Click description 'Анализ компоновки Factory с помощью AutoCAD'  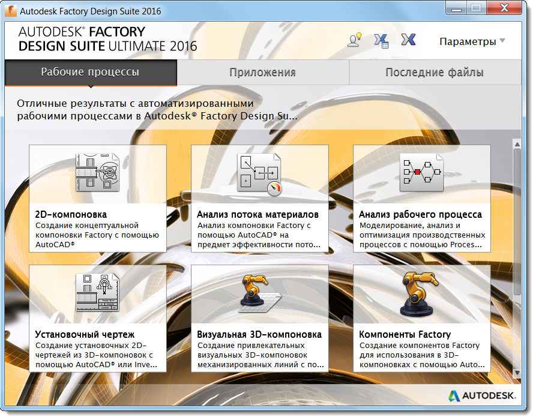pos(259,235)
